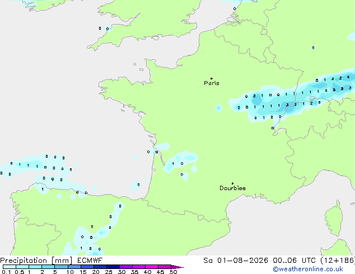
Task: Click the arrow tip beyond 50 legend
Action: tap(177, 267)
